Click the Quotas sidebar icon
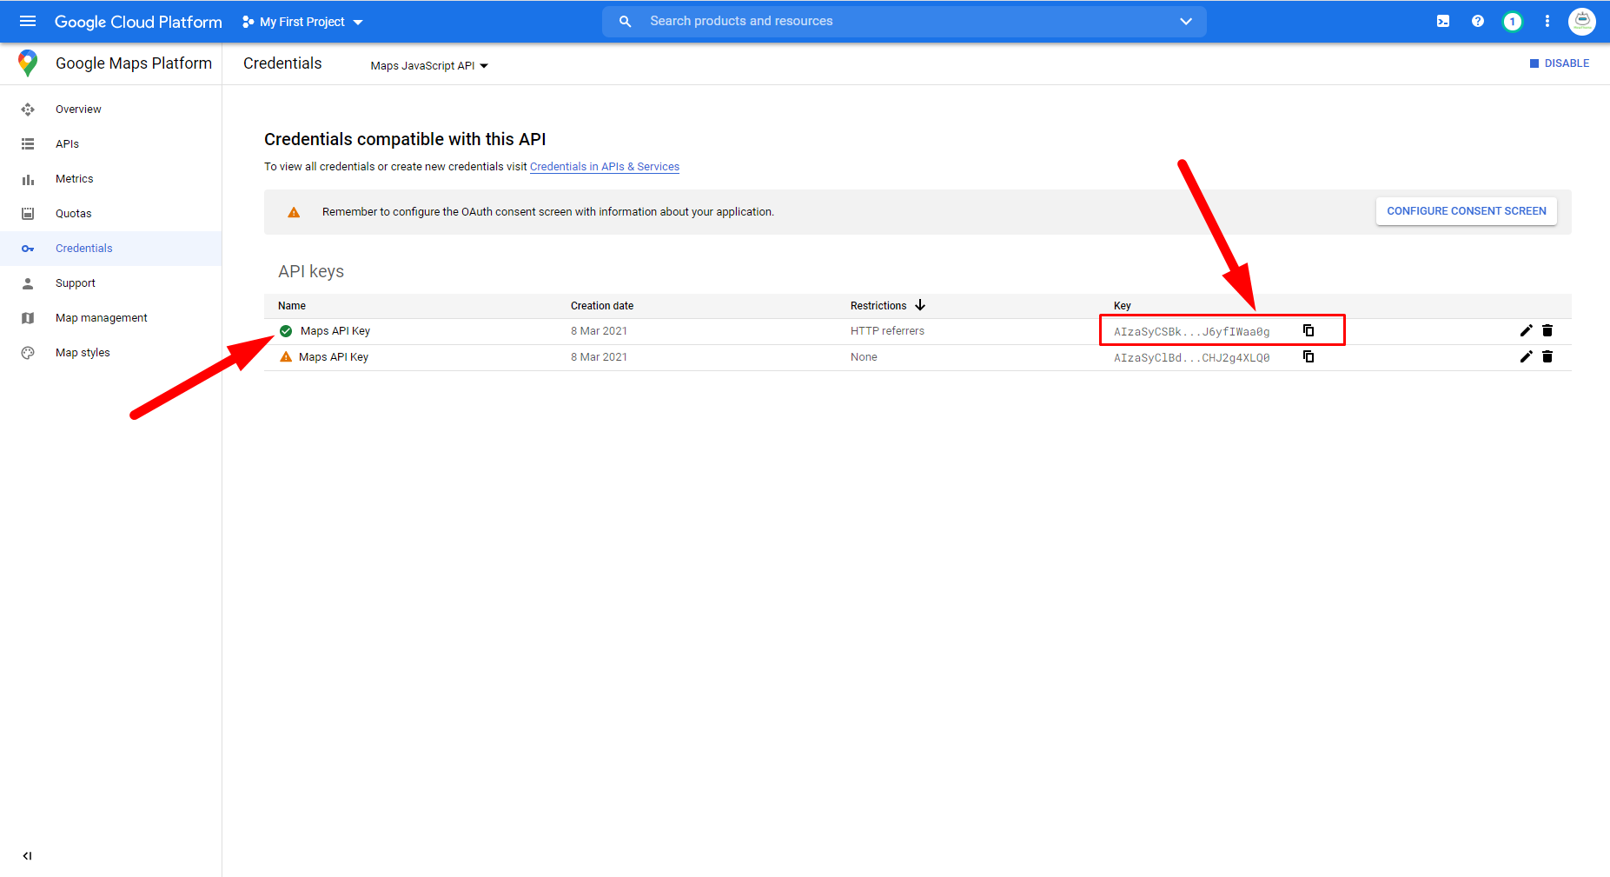 28,214
